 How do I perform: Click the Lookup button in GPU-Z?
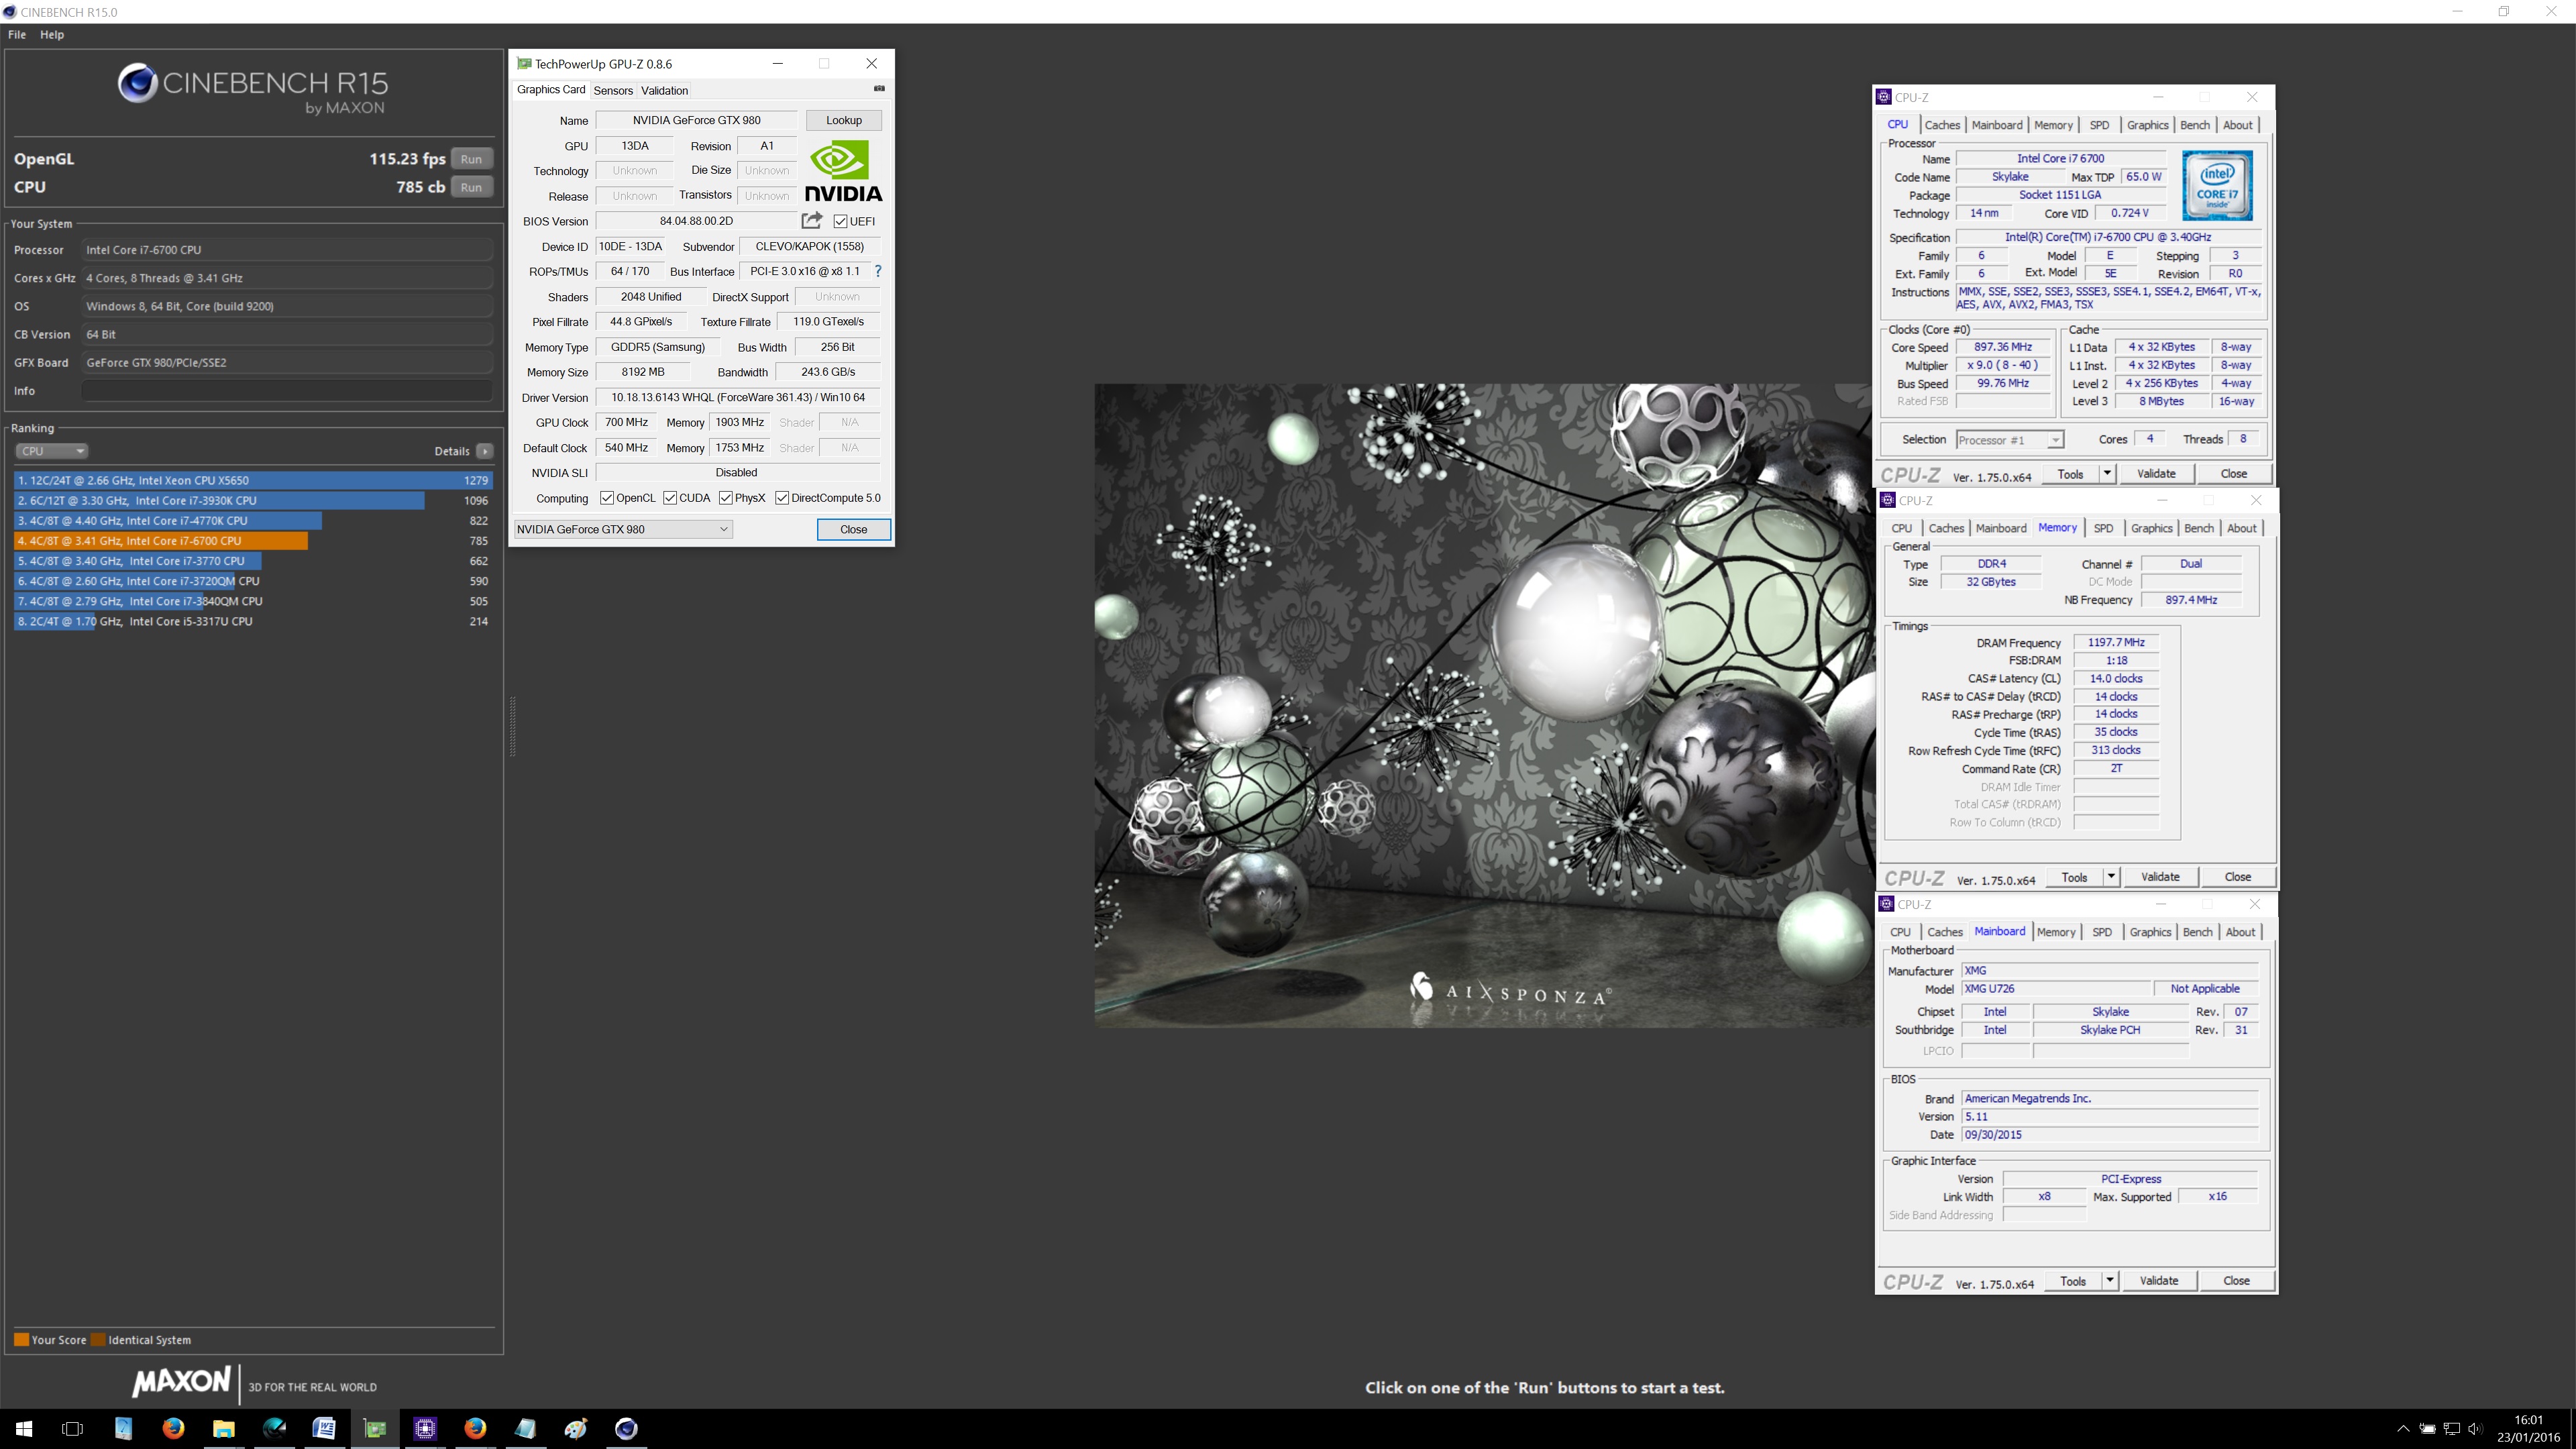point(844,120)
